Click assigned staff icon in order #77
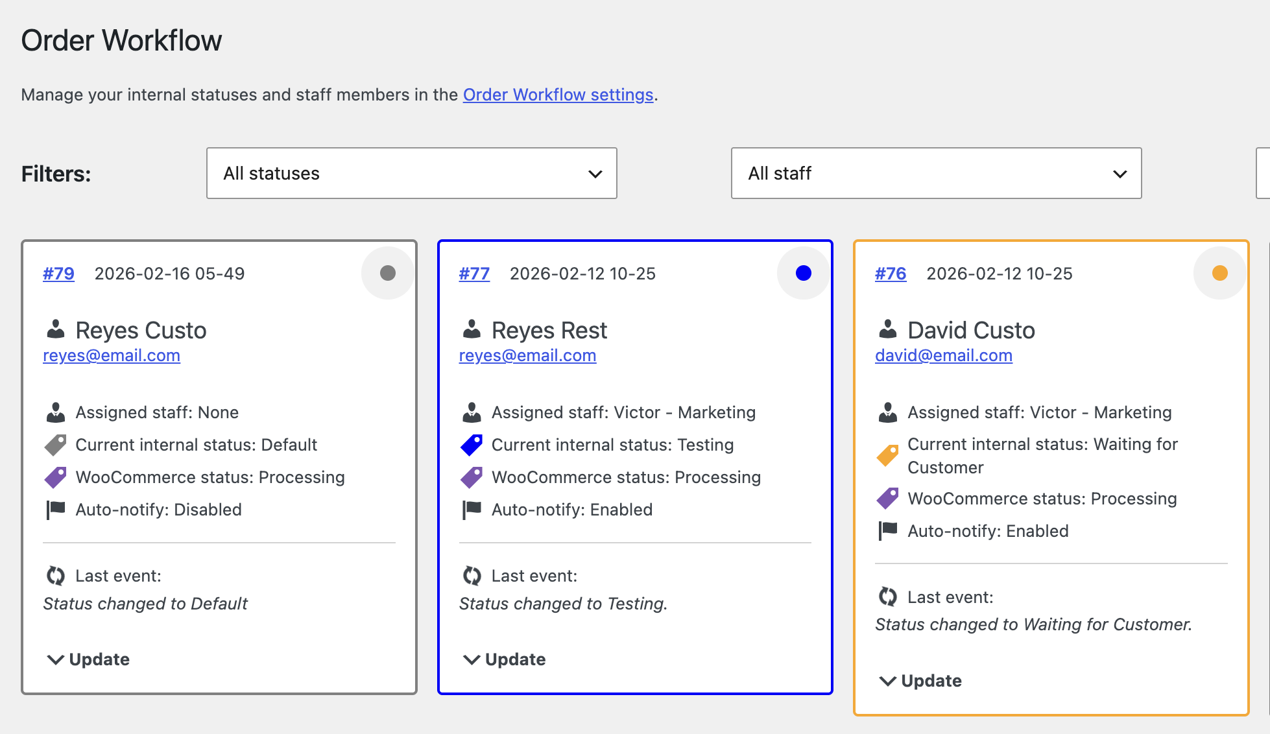The image size is (1270, 734). [x=472, y=412]
